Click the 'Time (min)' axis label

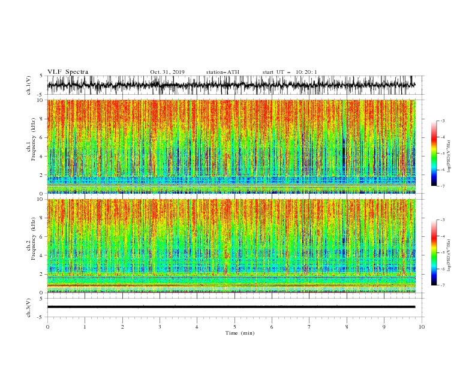click(240, 333)
